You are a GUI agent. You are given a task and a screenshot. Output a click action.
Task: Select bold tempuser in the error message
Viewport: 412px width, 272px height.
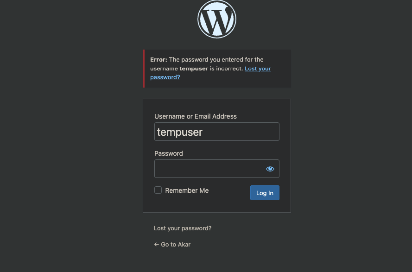pyautogui.click(x=194, y=69)
